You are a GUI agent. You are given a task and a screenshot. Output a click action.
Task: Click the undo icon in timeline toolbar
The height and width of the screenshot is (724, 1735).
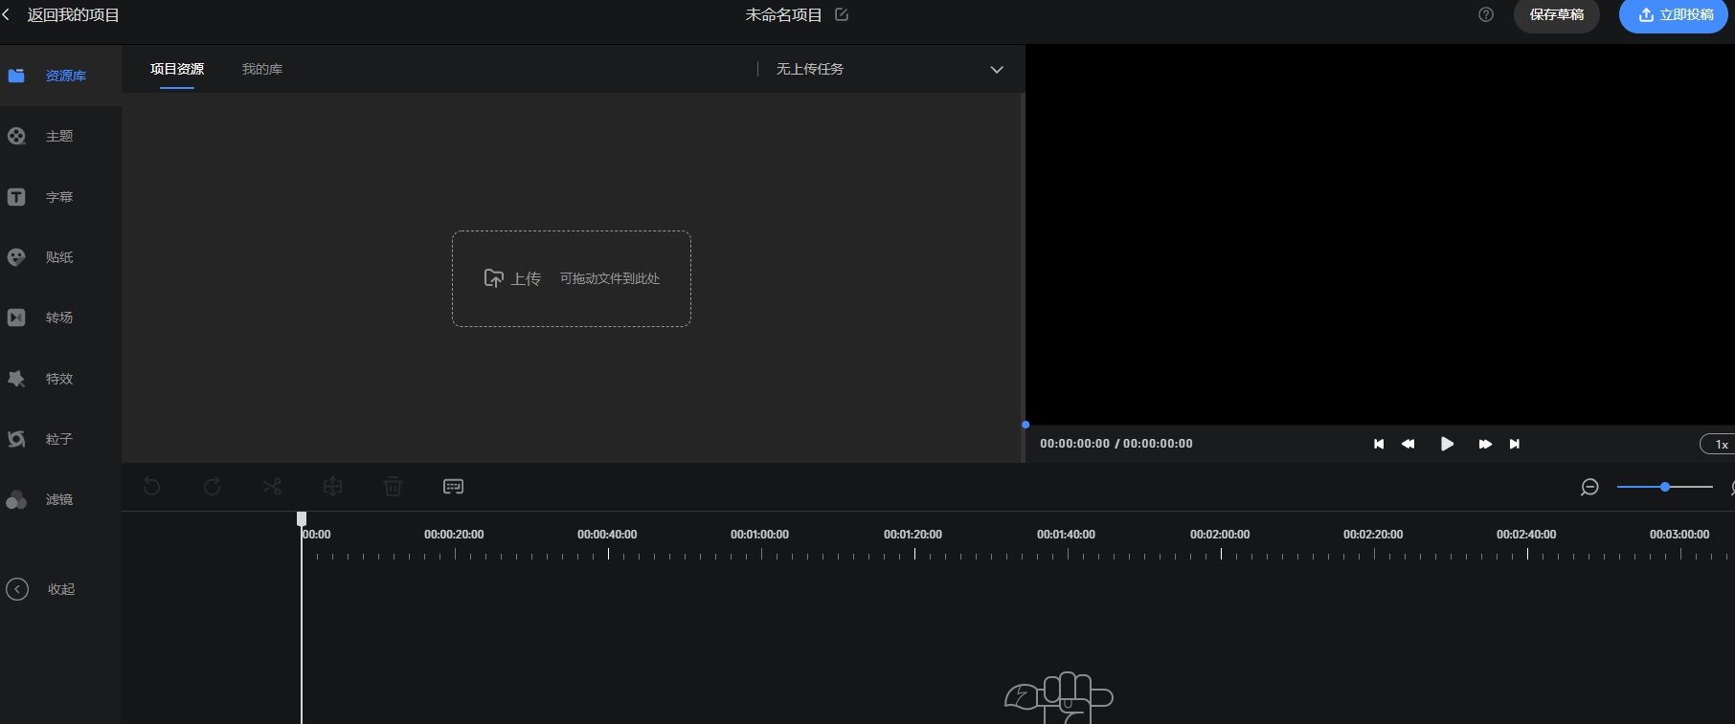[151, 487]
